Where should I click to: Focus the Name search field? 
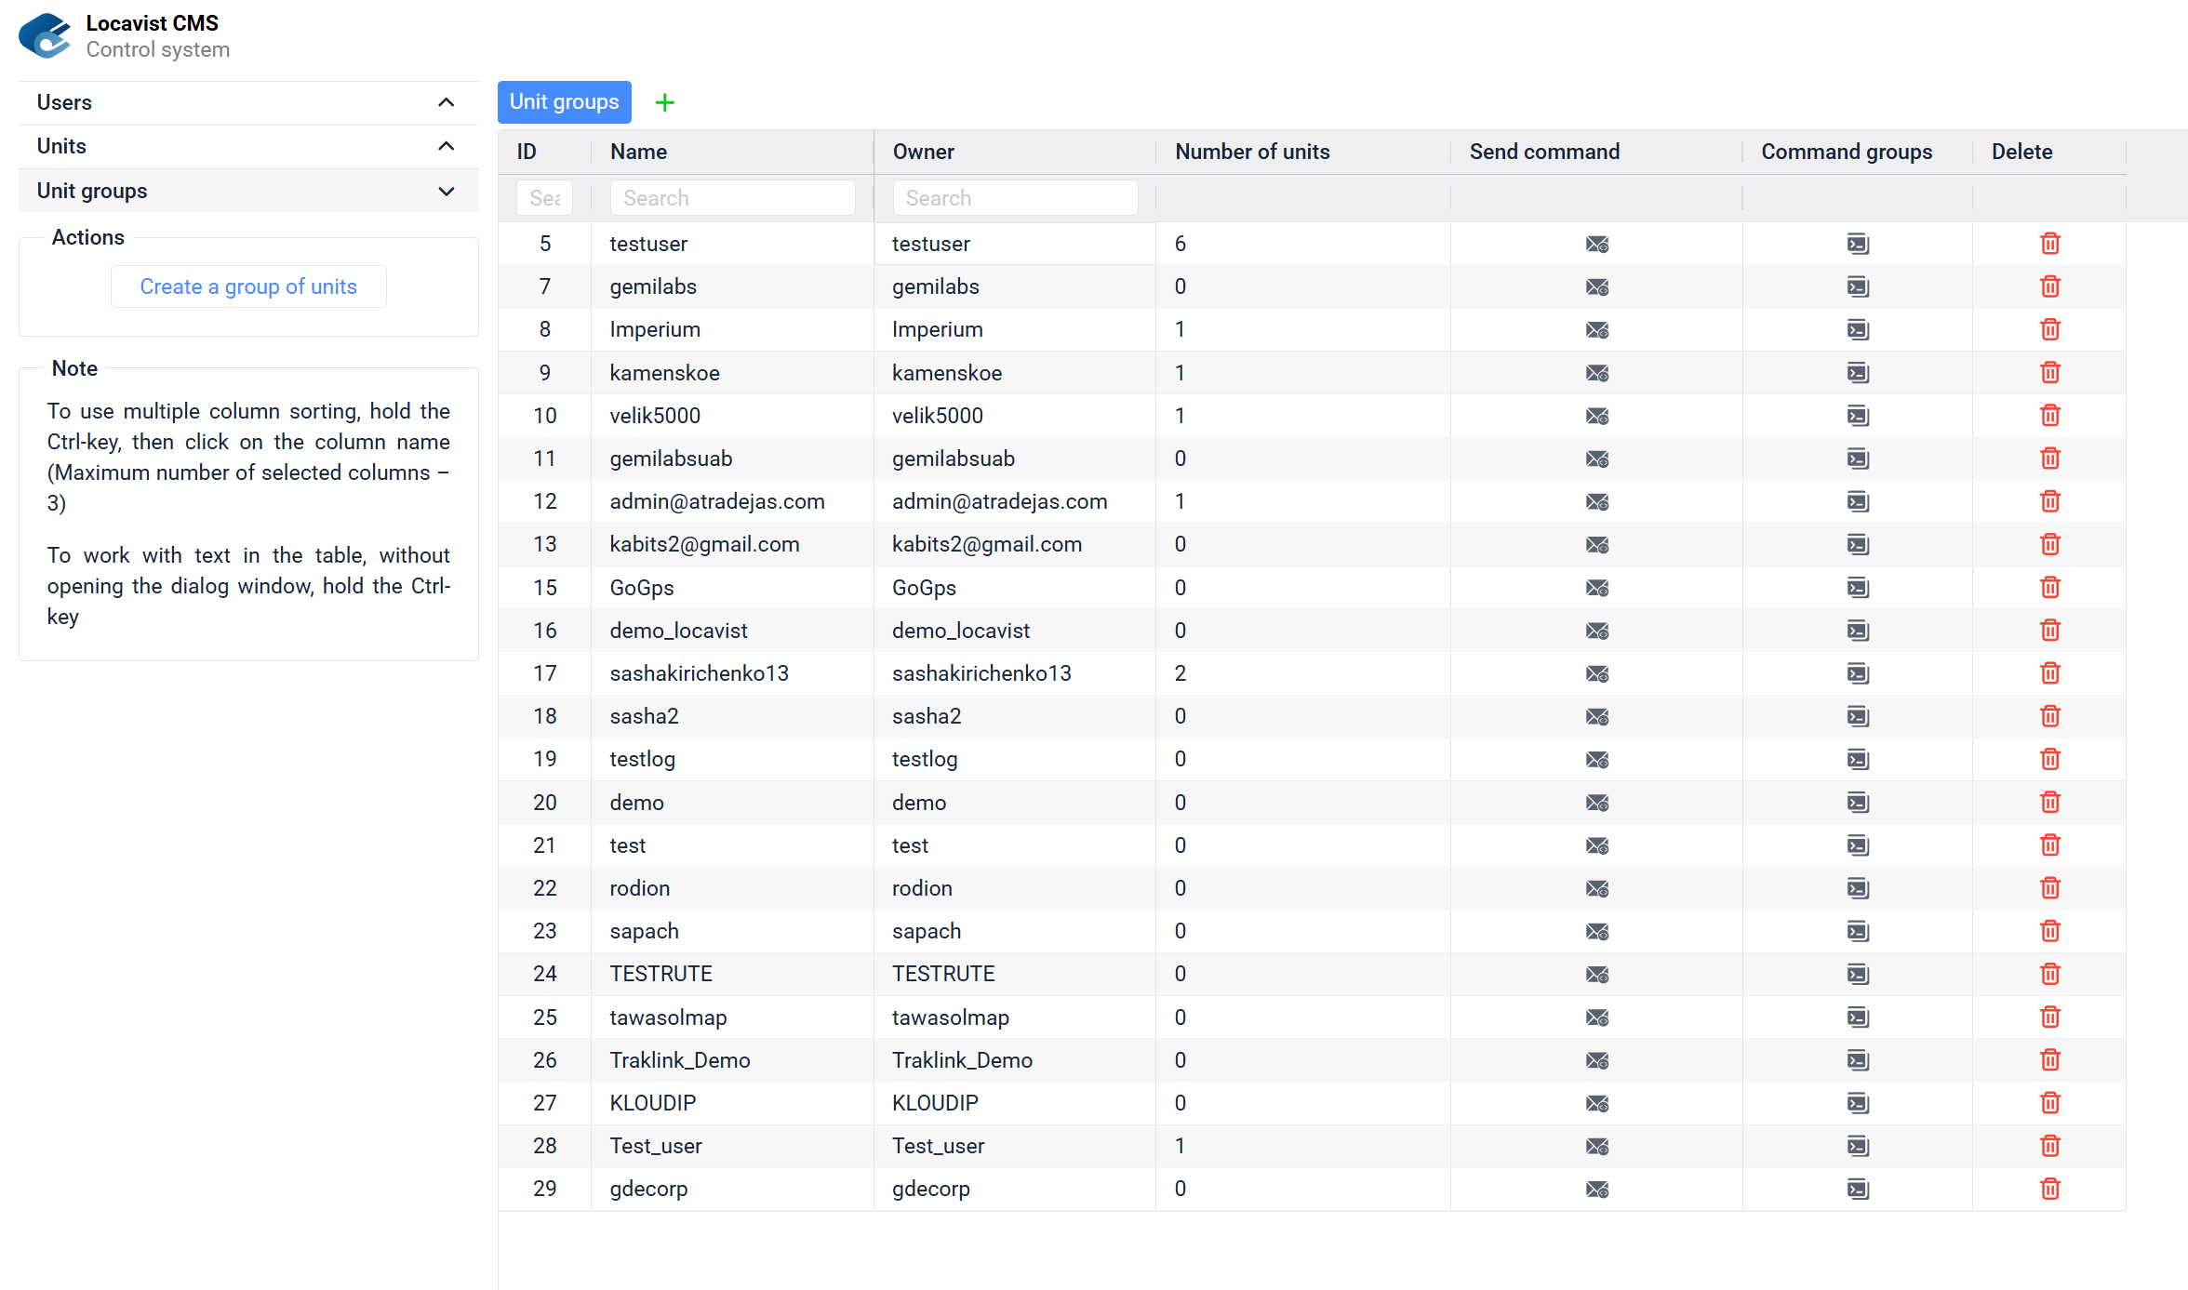click(732, 198)
